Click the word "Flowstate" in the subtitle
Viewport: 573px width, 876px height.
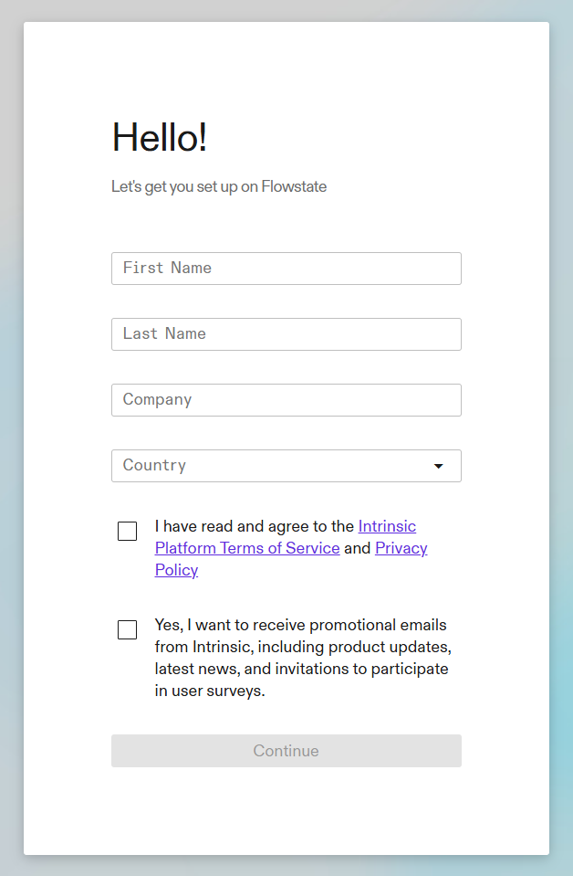[294, 187]
